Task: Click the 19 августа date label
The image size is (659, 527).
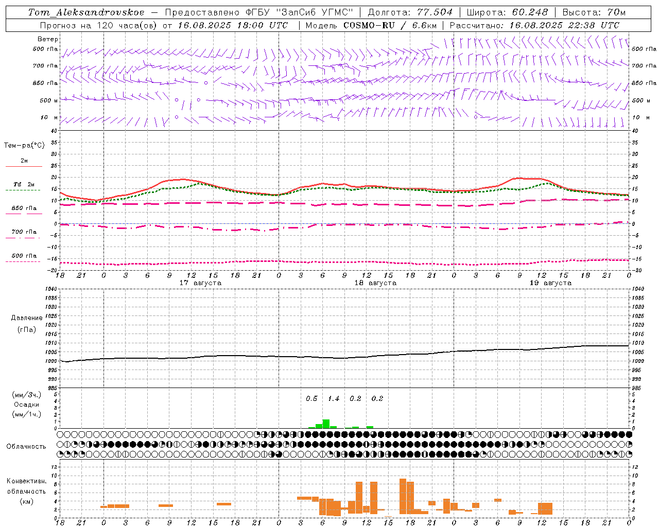Action: point(550,283)
